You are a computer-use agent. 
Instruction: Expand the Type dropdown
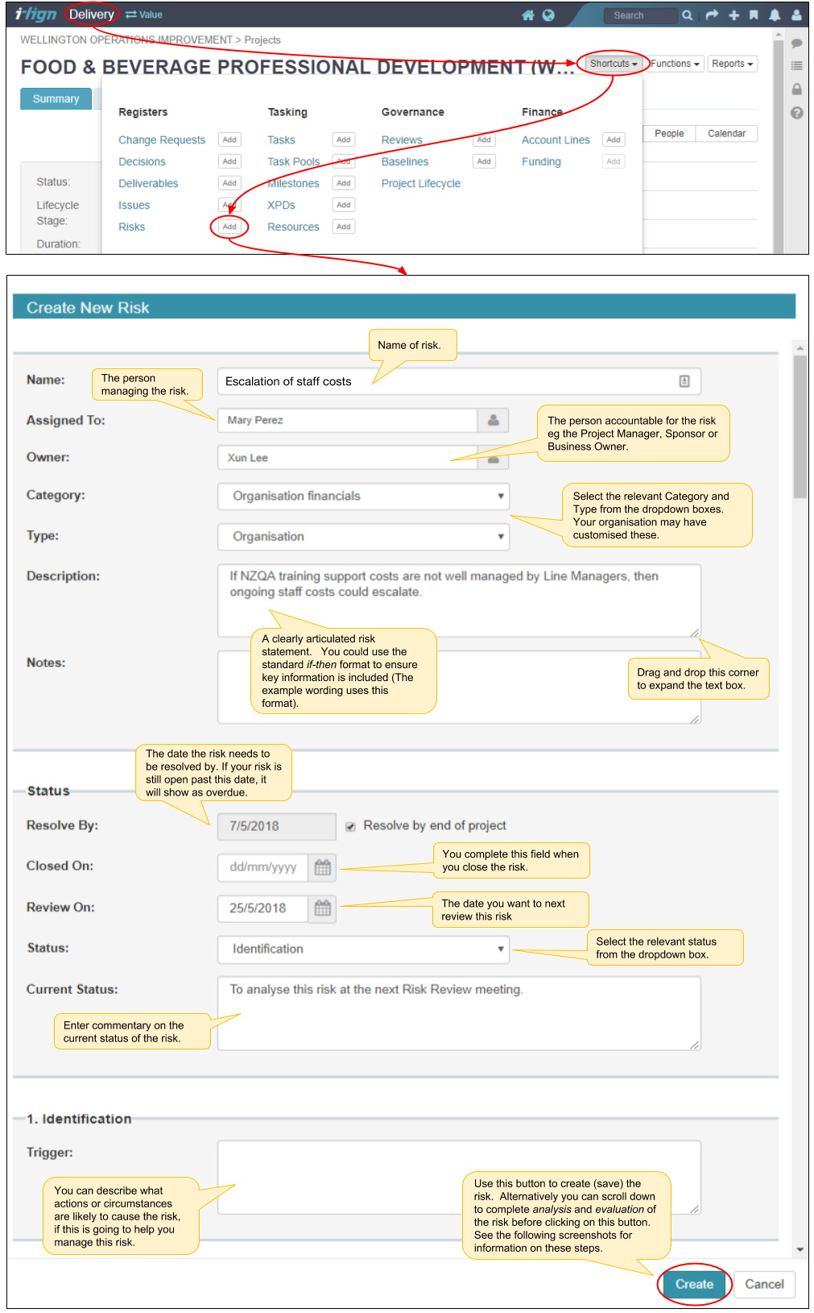tap(363, 536)
